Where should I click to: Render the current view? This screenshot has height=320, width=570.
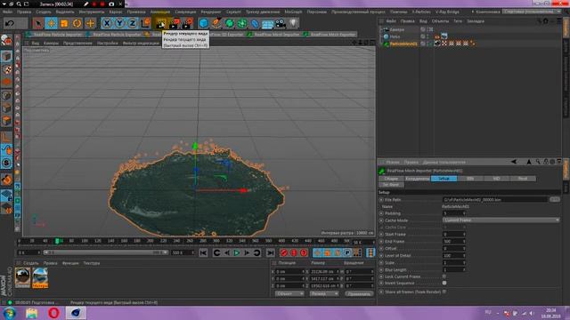(x=161, y=24)
